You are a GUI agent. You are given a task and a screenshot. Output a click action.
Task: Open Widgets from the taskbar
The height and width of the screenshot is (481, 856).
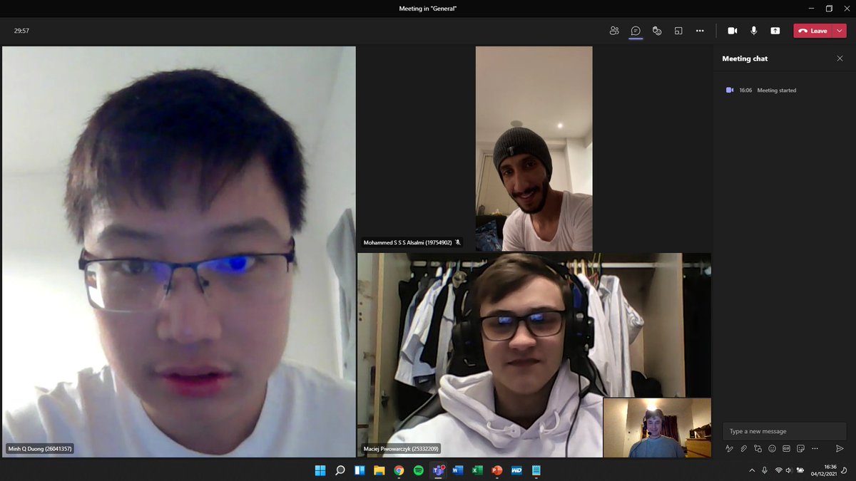tap(360, 470)
